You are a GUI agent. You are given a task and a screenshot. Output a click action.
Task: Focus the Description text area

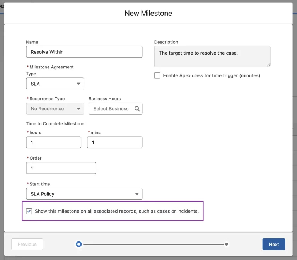212,56
